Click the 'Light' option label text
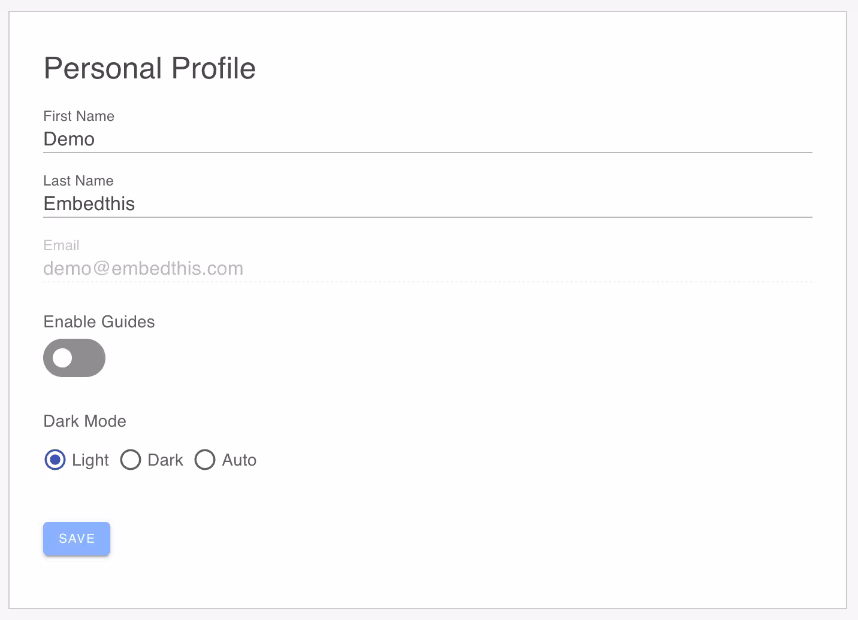 tap(90, 460)
